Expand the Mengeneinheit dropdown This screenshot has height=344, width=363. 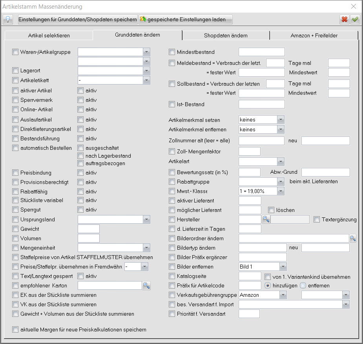[x=146, y=248]
